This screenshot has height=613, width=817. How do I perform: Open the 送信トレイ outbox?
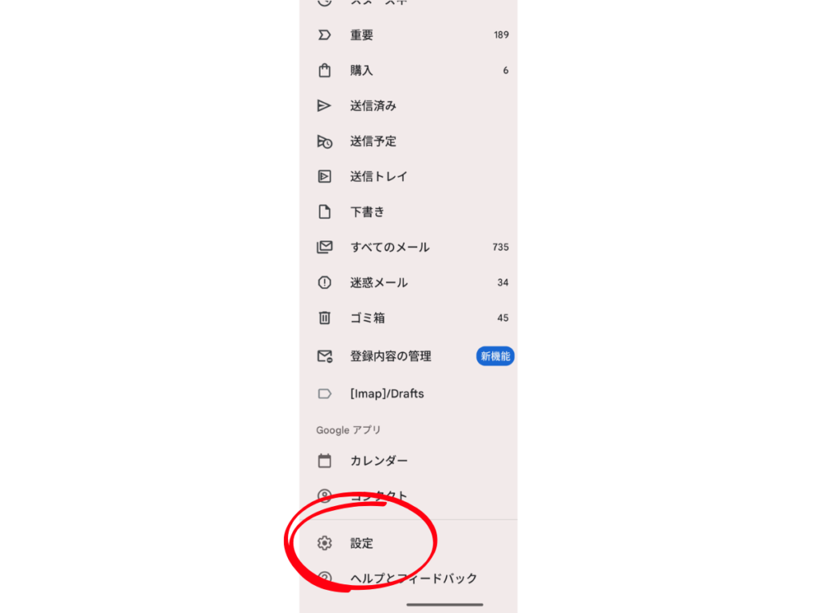[408, 176]
